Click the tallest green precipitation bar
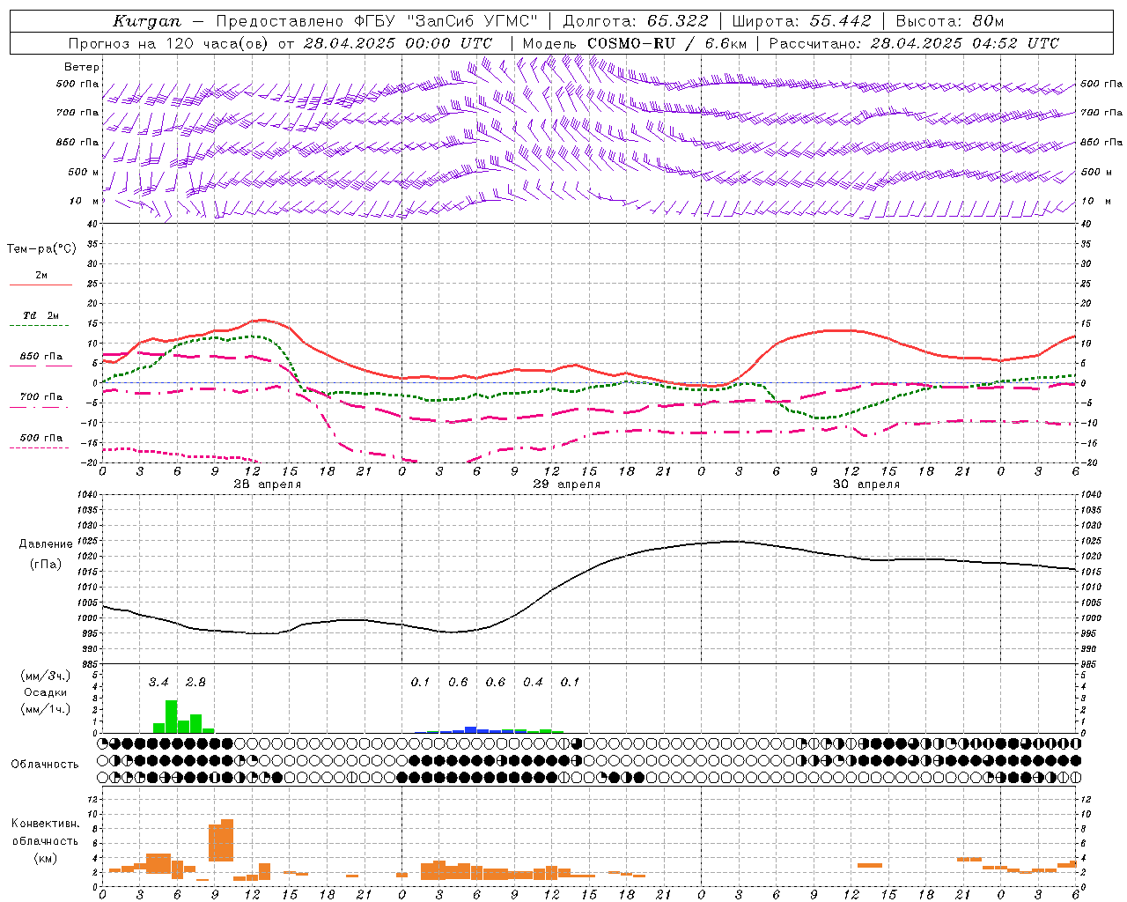The height and width of the screenshot is (902, 1127). (x=172, y=716)
